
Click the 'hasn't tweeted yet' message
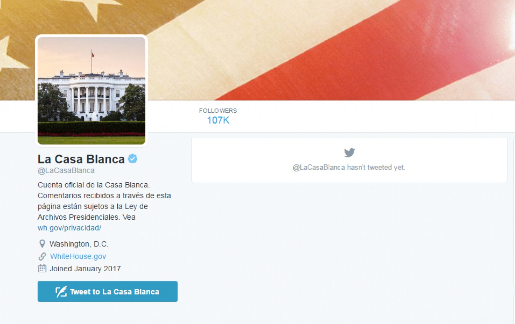349,167
